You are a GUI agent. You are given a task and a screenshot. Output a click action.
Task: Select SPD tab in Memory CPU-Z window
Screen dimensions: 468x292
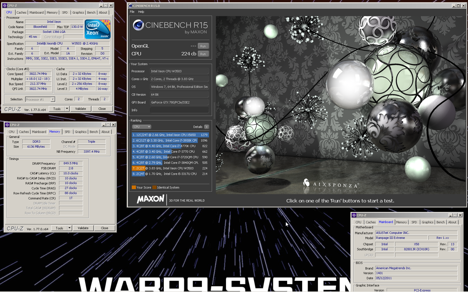[67, 132]
